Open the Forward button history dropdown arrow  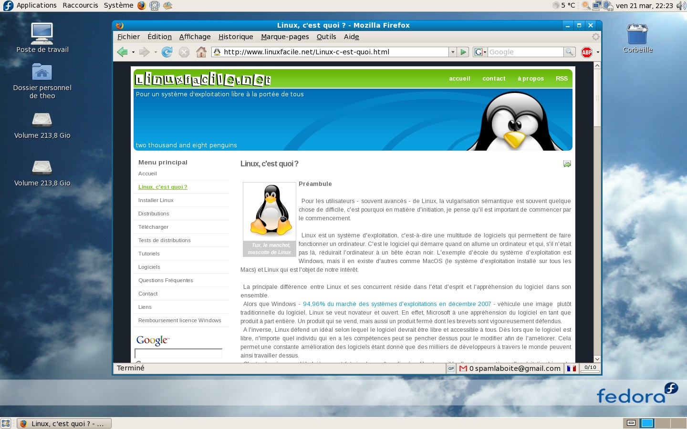156,52
